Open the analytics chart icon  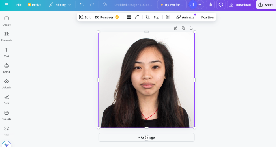click(x=210, y=5)
